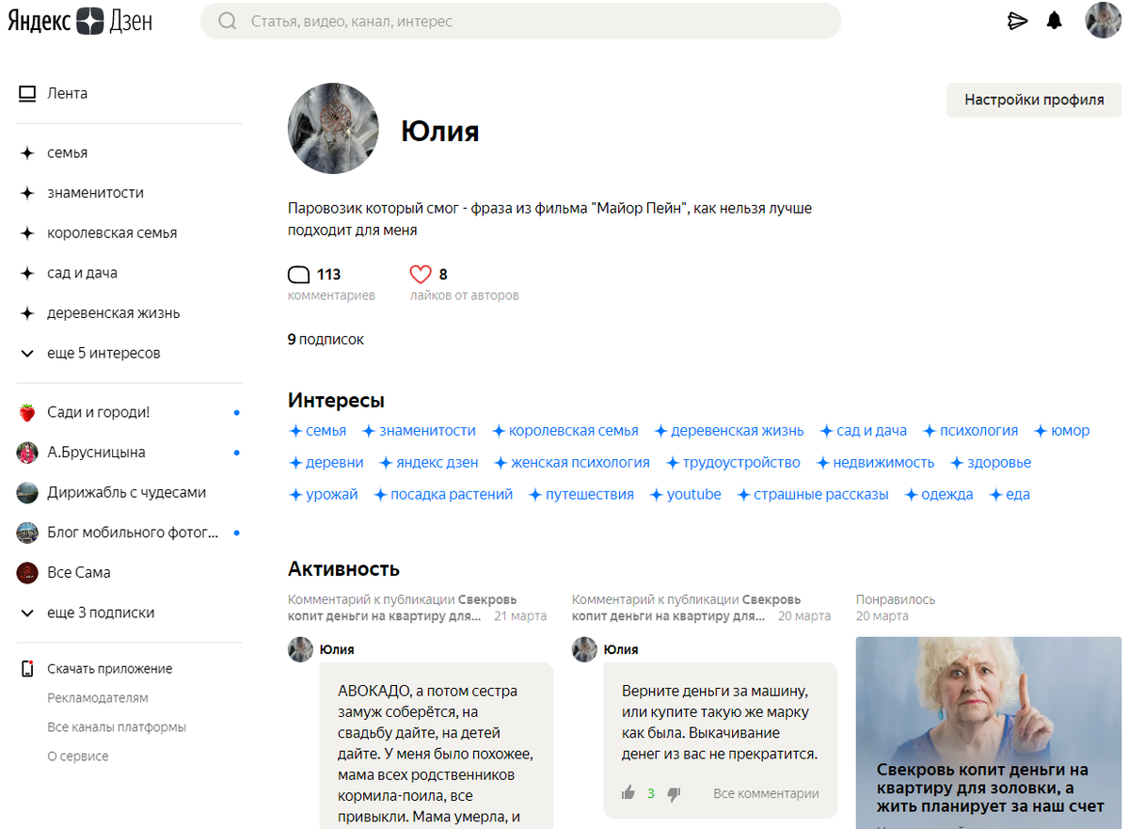Select interest tag трудоустройство

pyautogui.click(x=733, y=463)
